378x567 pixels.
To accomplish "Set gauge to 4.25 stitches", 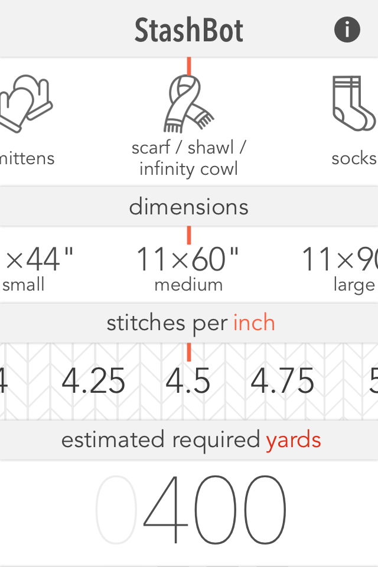I will click(93, 382).
